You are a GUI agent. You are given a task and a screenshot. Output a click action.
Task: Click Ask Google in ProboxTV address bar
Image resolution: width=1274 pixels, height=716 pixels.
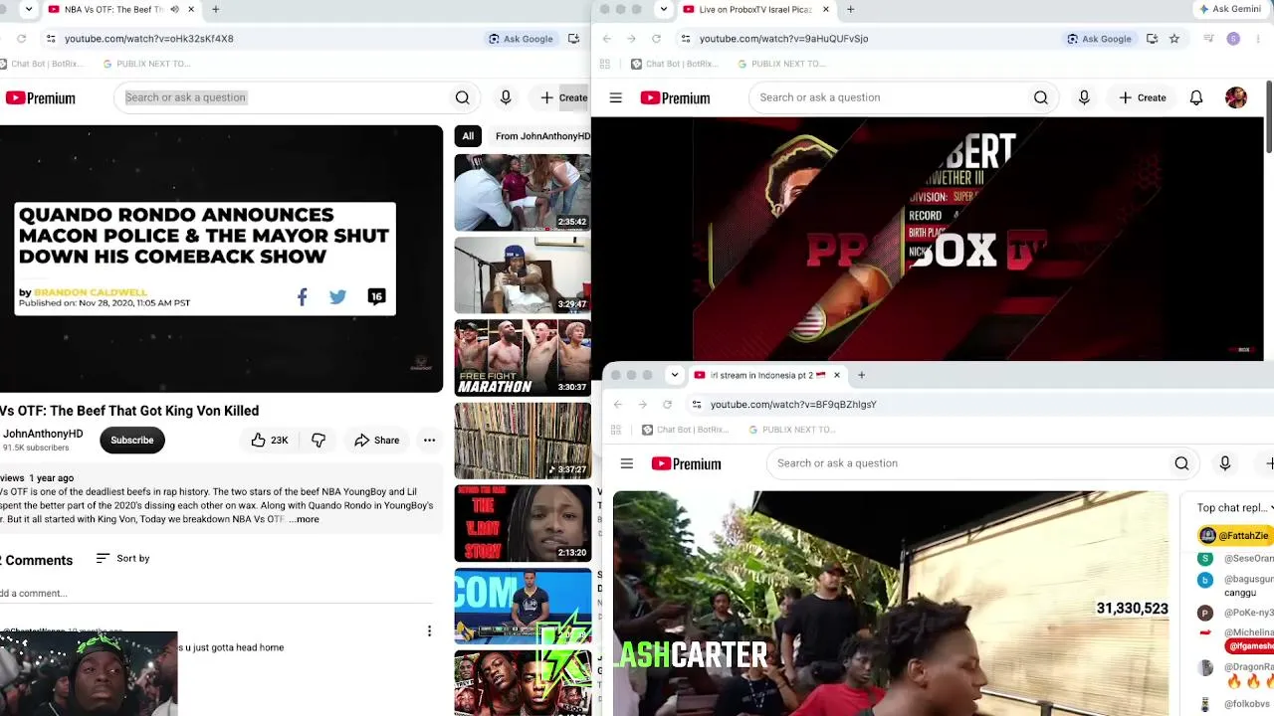(x=1099, y=39)
